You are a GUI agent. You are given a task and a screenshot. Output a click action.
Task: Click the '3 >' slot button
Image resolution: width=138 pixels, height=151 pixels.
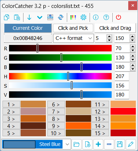coord(11,119)
